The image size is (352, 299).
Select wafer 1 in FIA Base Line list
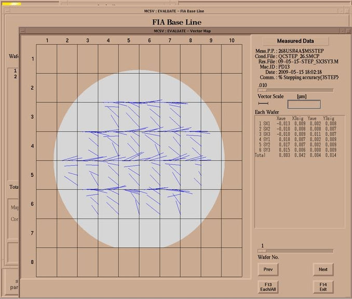point(15,71)
